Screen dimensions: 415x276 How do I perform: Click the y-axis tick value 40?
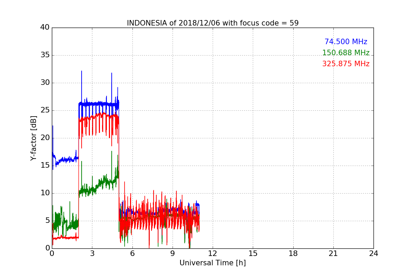(45, 28)
